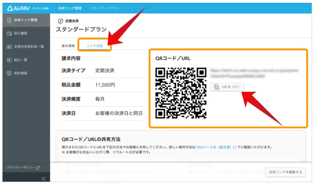Click the 決済日 label
Image resolution: width=314 pixels, height=184 pixels.
pos(68,113)
